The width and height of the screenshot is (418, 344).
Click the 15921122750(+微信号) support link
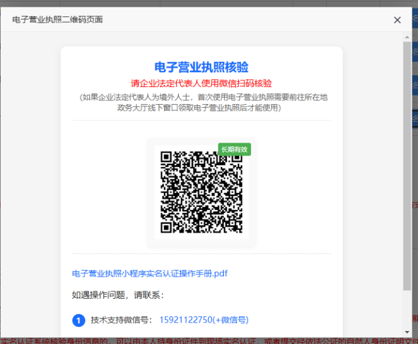click(204, 320)
